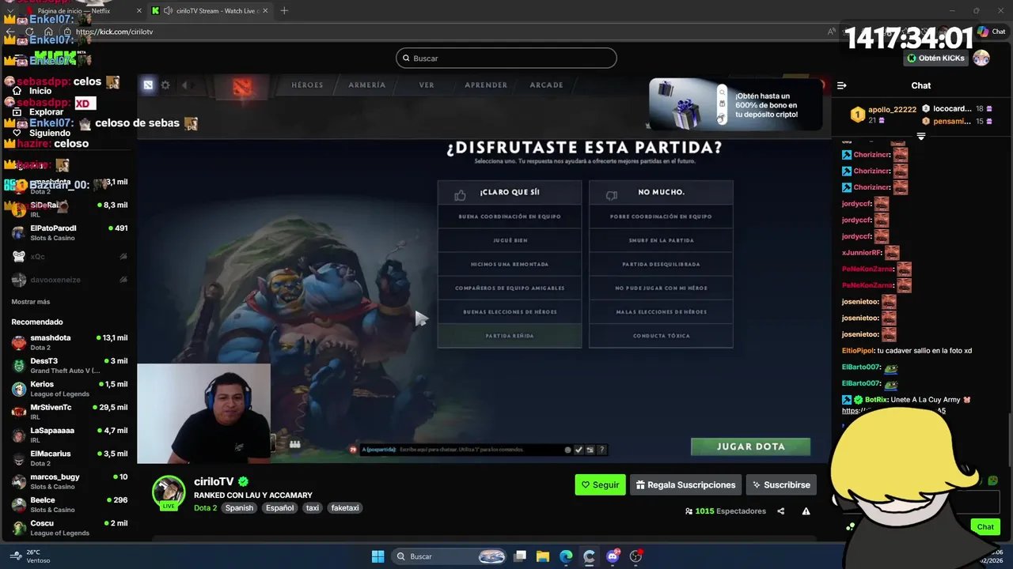This screenshot has height=569, width=1013.
Task: Expand the gift leaderboard chevron
Action: point(921,136)
